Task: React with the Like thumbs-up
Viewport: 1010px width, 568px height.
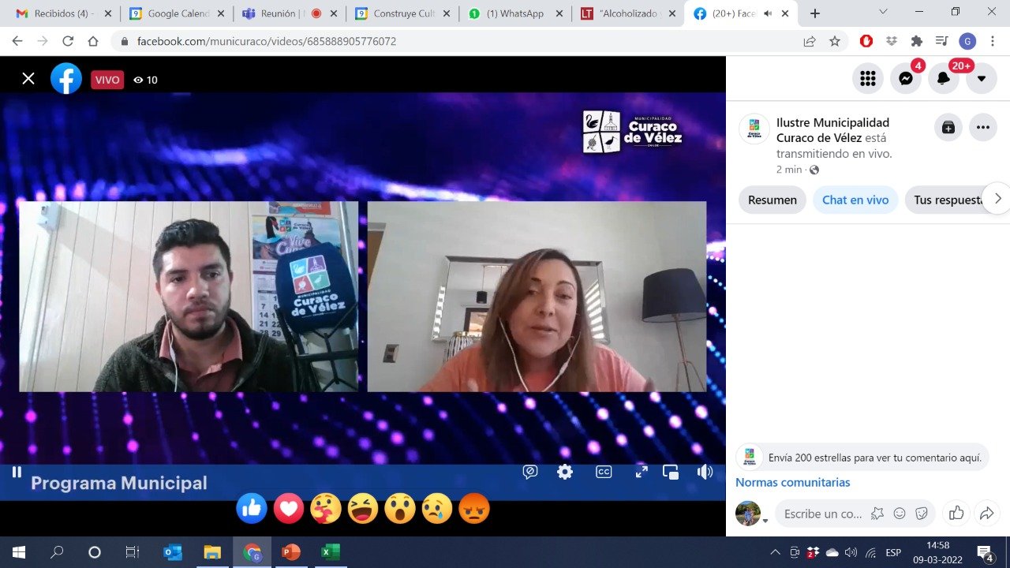Action: [252, 509]
